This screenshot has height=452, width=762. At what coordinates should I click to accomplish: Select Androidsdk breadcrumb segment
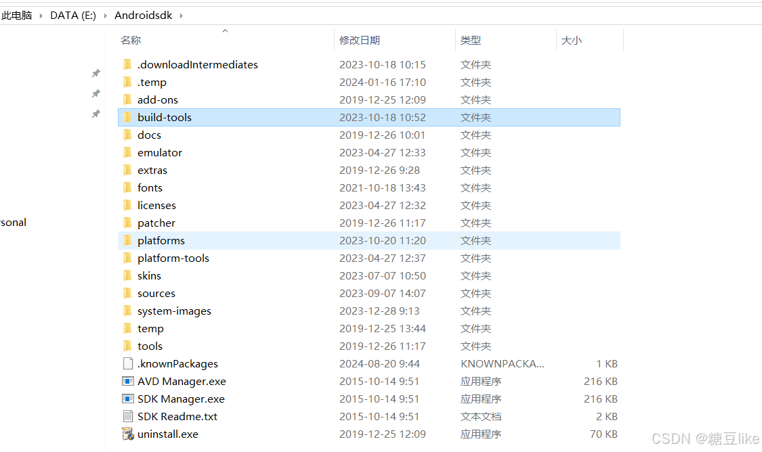click(144, 16)
